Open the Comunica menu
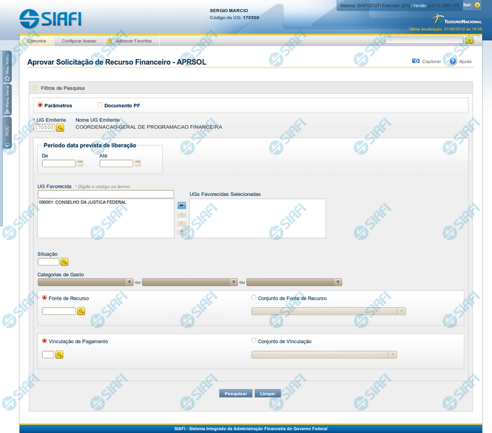This screenshot has height=433, width=492. (36, 41)
